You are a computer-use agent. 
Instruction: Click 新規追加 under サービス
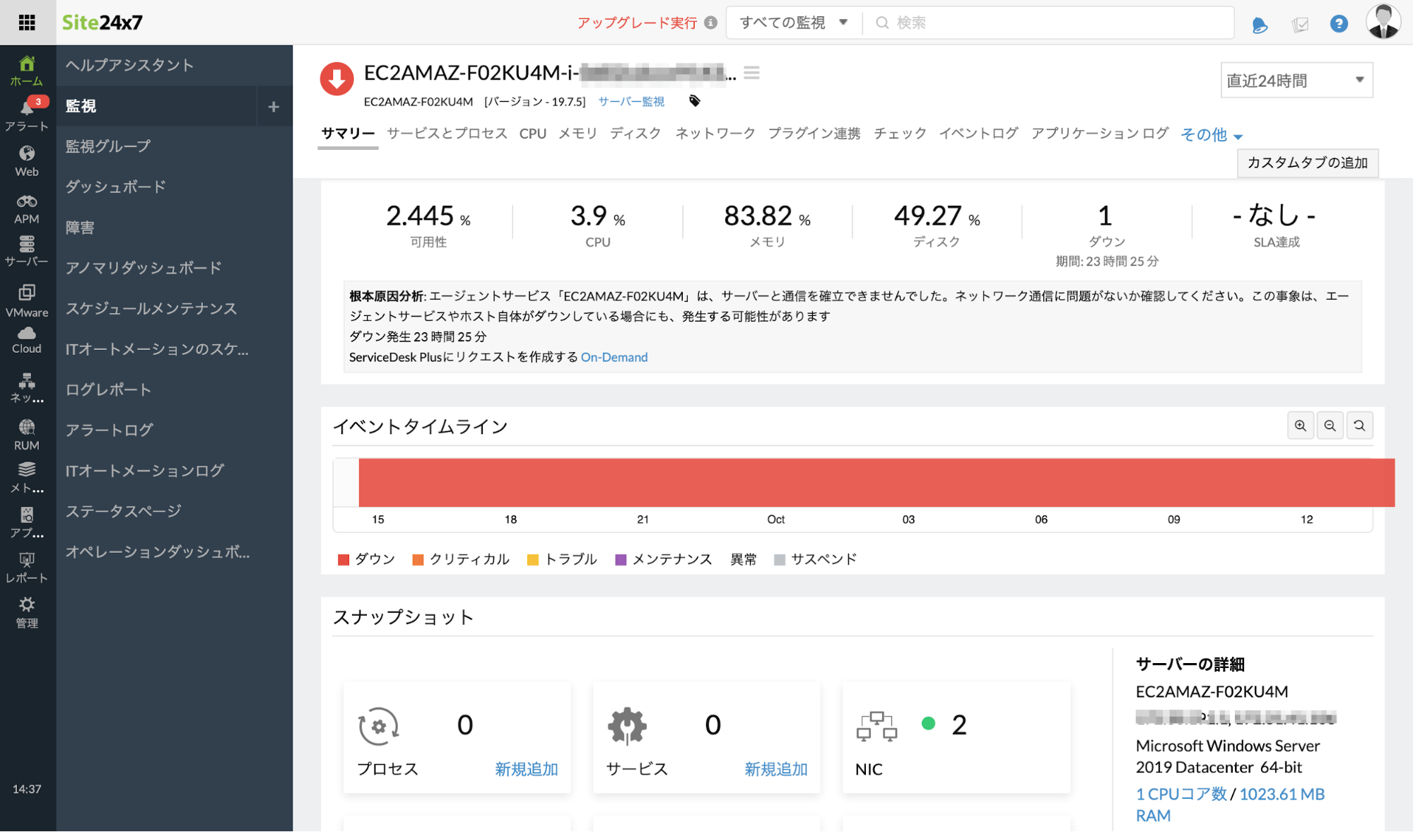[x=775, y=769]
